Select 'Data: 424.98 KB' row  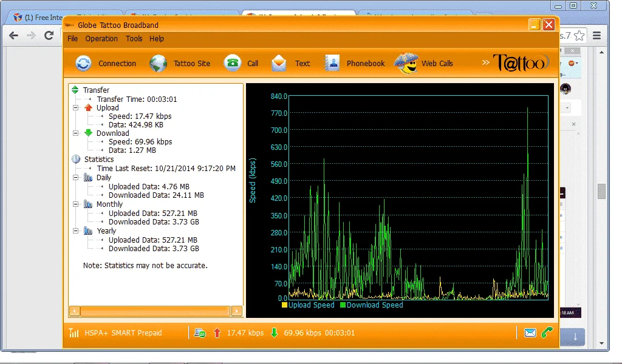click(x=136, y=125)
